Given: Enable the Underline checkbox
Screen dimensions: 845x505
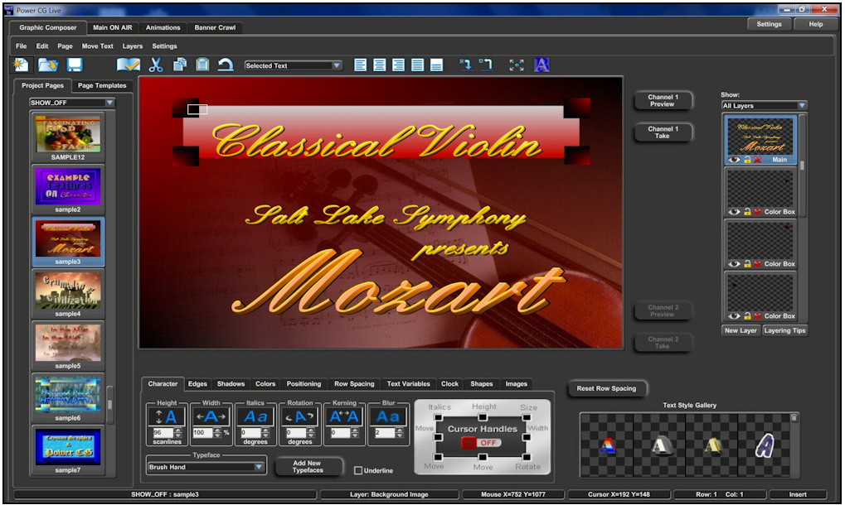Looking at the screenshot, I should (358, 470).
